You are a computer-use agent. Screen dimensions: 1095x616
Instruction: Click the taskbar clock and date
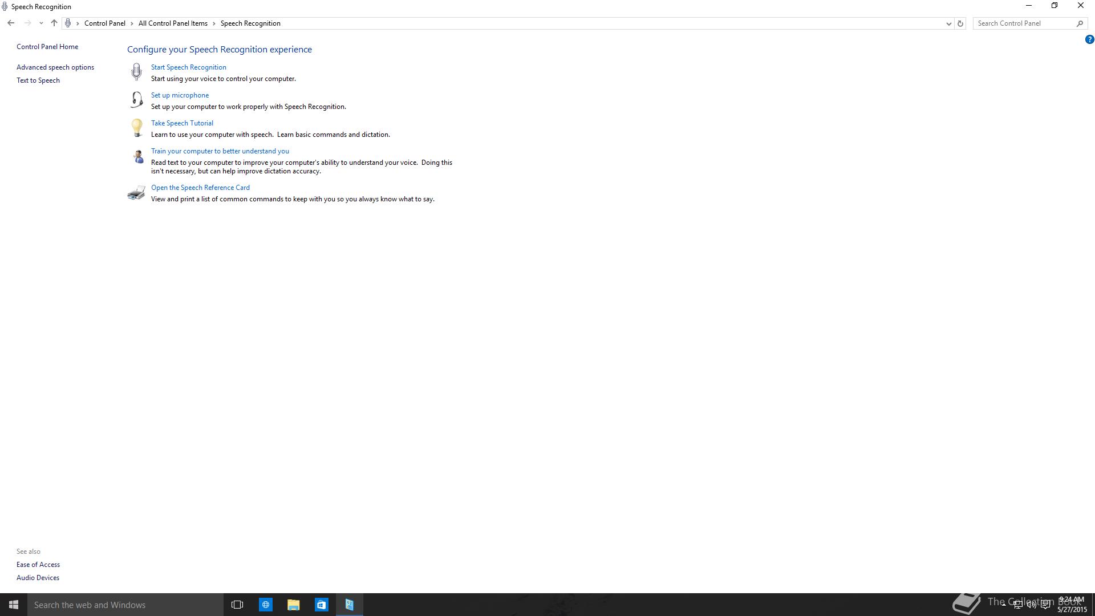[1072, 605]
